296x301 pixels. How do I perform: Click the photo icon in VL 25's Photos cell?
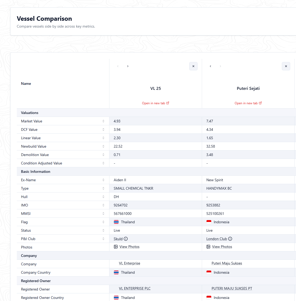tap(116, 247)
